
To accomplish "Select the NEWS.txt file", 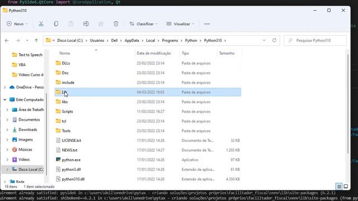I will [69, 150].
